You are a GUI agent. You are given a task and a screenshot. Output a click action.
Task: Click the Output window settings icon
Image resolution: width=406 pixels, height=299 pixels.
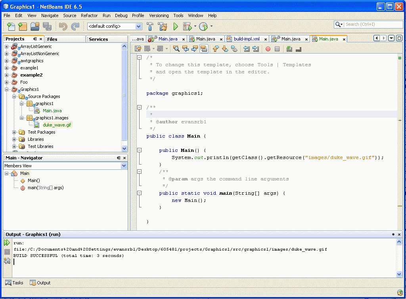[x=7, y=261]
